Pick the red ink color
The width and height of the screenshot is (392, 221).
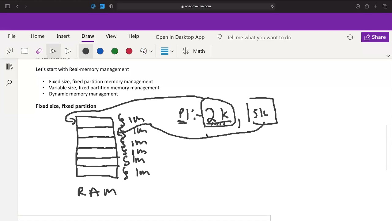click(129, 51)
